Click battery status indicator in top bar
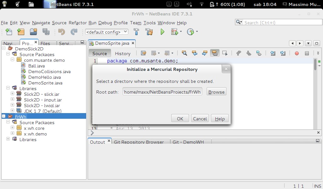 (x=227, y=4)
